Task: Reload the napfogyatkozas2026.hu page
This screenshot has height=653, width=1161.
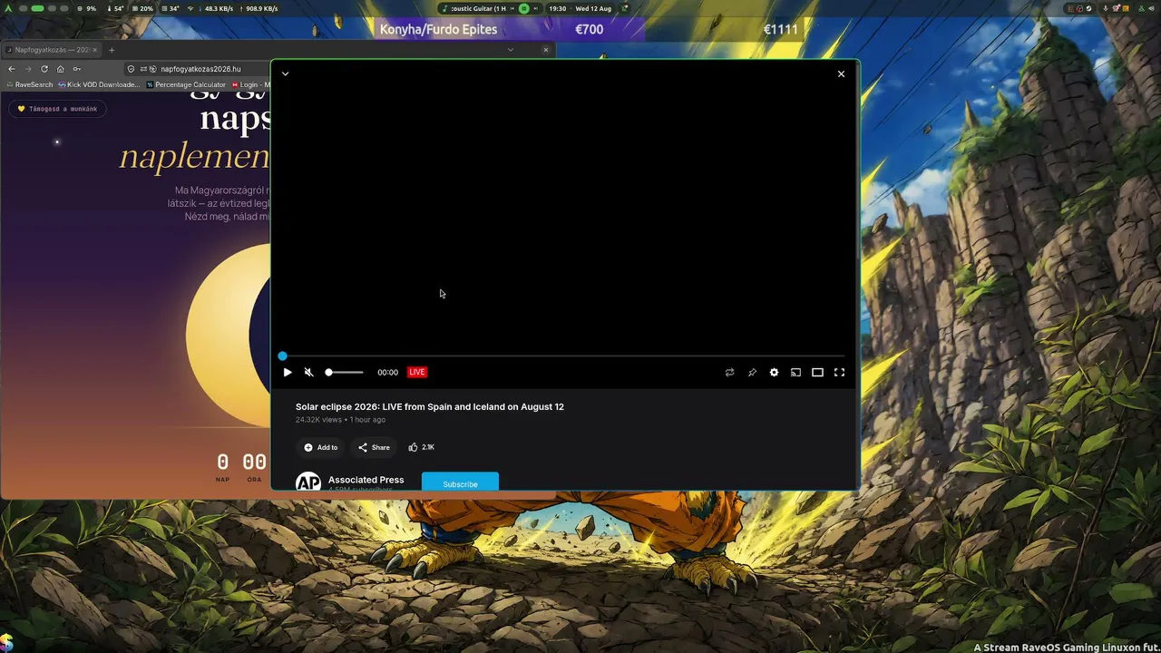Action: 44,69
